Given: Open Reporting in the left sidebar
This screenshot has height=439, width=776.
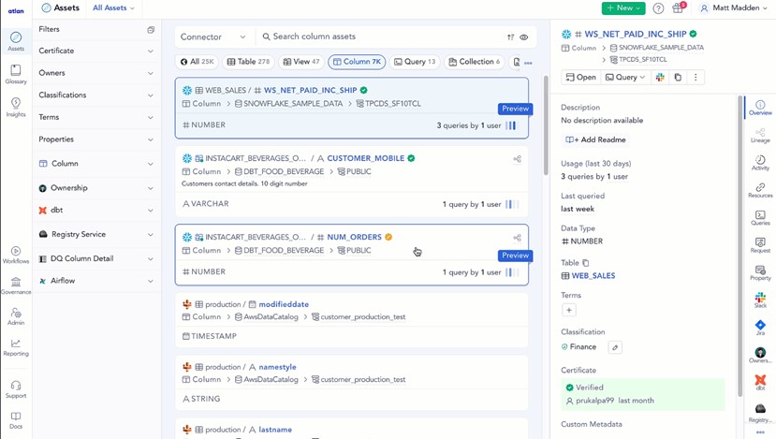Looking at the screenshot, I should [x=16, y=347].
